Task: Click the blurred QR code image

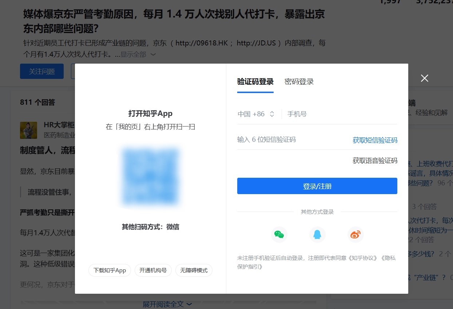Action: coord(150,176)
